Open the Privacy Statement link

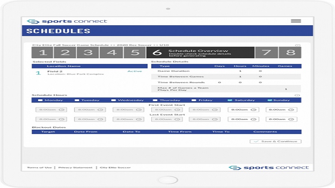(75, 168)
